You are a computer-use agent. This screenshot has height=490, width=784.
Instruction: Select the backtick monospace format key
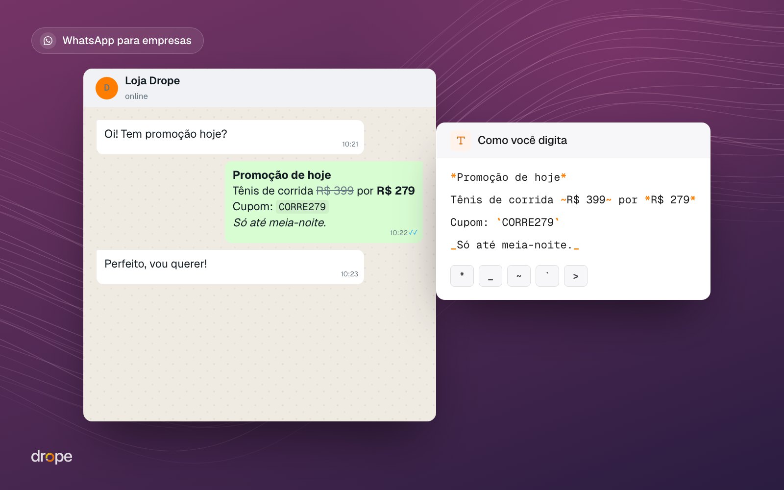point(547,276)
